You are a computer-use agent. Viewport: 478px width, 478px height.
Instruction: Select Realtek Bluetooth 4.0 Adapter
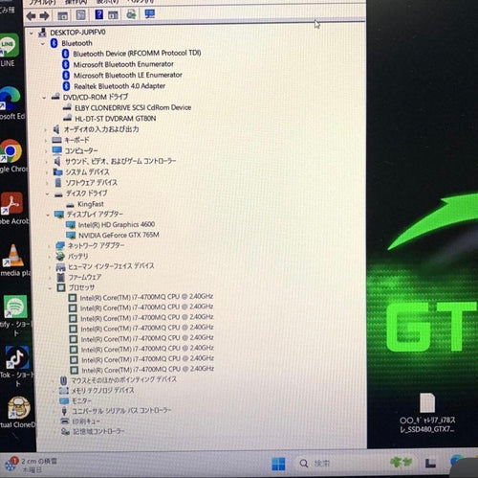click(119, 86)
